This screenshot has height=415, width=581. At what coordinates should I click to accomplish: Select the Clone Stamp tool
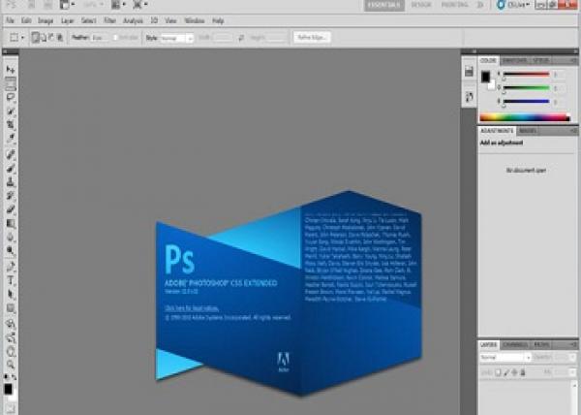[11, 181]
